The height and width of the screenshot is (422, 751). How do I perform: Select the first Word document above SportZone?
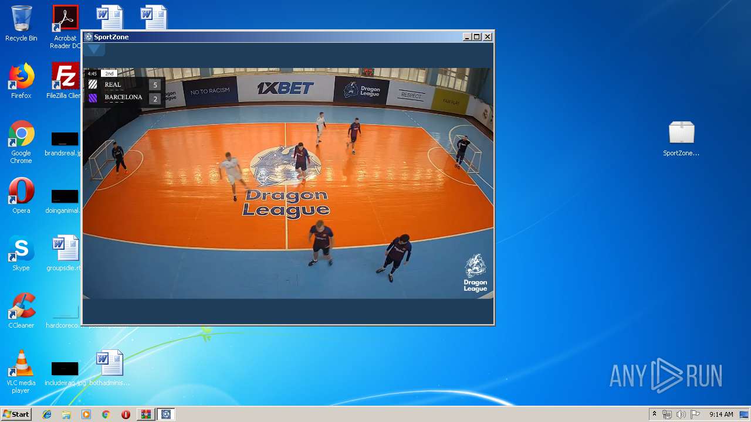pyautogui.click(x=110, y=17)
